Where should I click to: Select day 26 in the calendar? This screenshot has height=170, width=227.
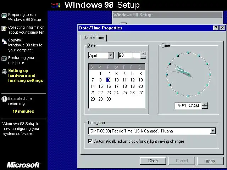132,93
